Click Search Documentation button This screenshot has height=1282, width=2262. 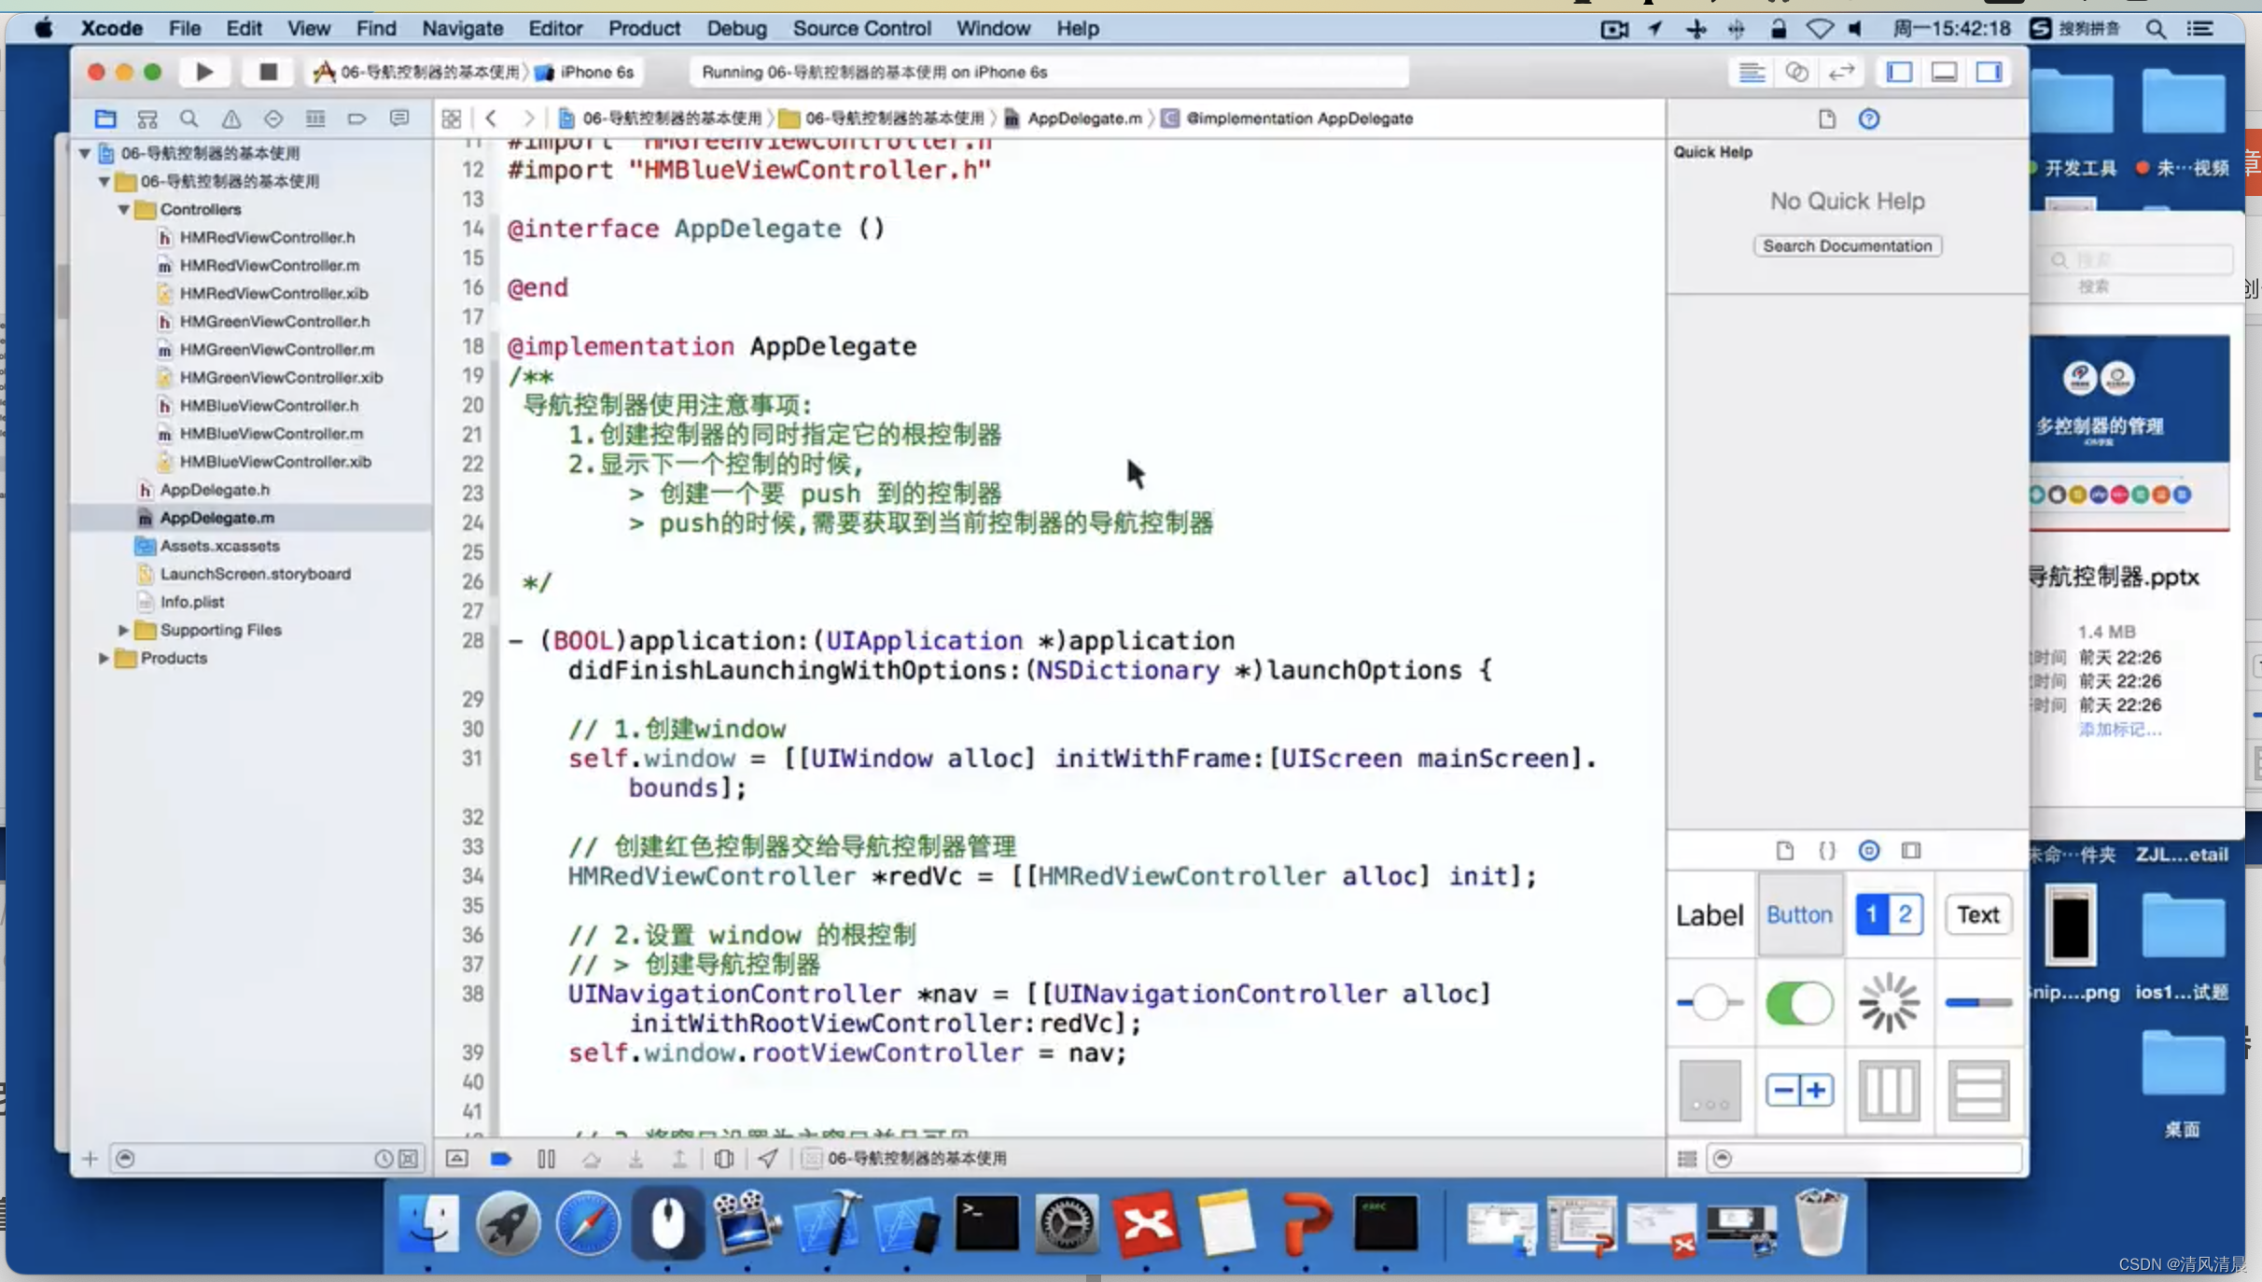point(1847,245)
